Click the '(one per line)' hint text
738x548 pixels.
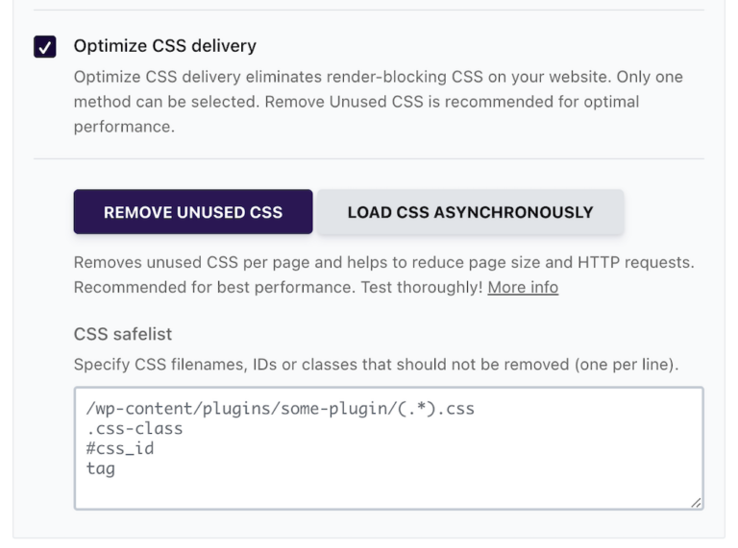[x=627, y=365]
